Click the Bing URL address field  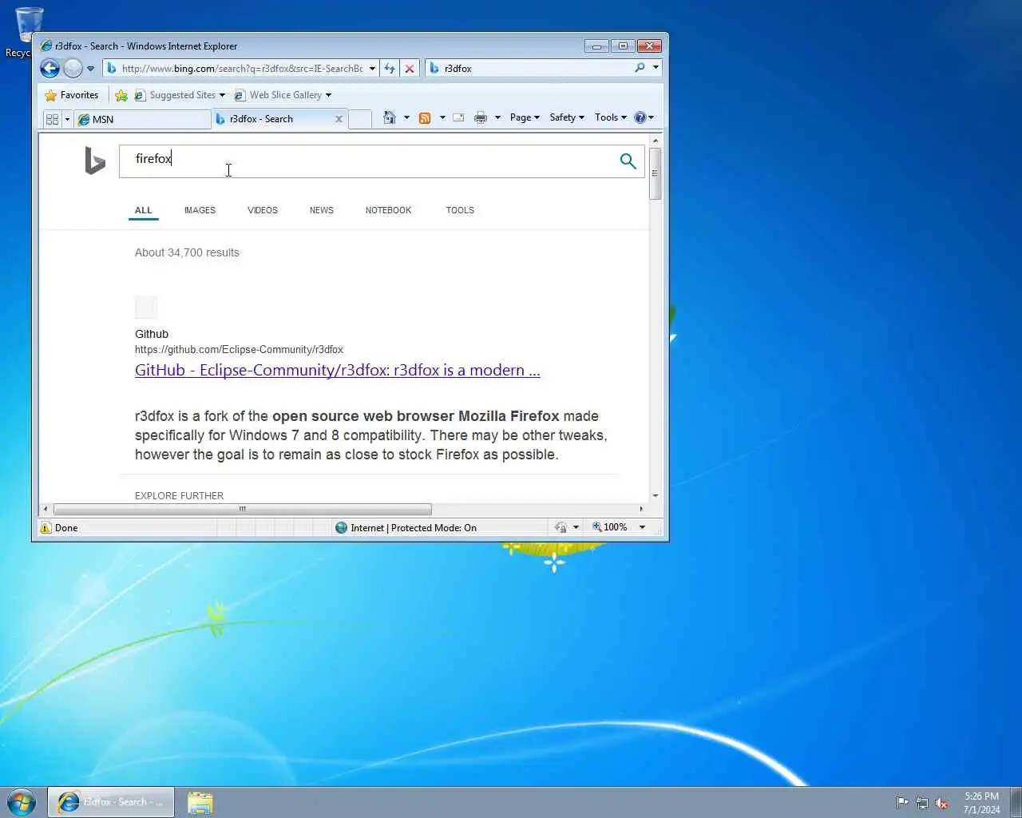point(241,69)
